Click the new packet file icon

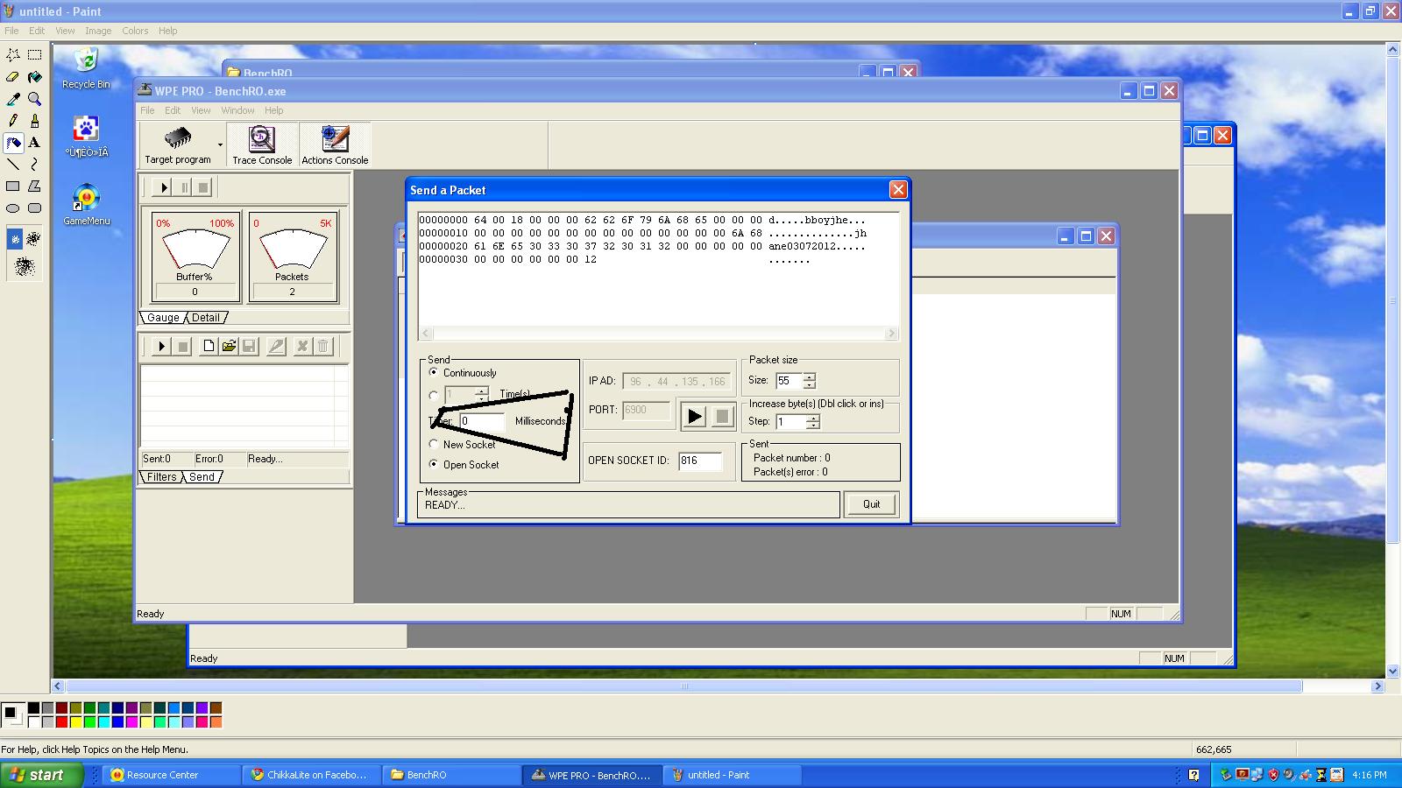[x=209, y=347]
